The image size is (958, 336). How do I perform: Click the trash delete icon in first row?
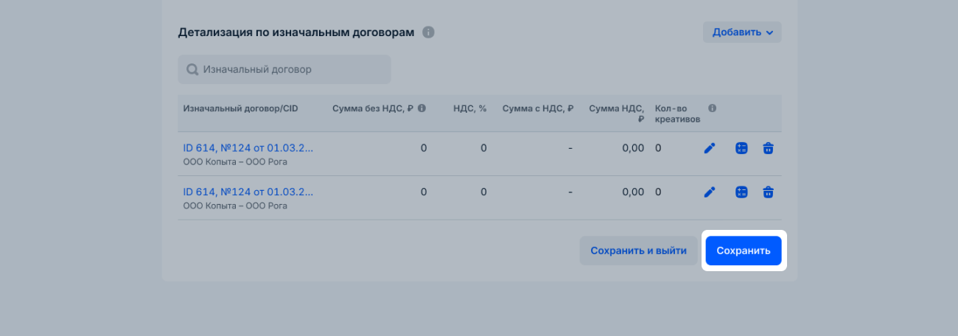click(x=768, y=148)
